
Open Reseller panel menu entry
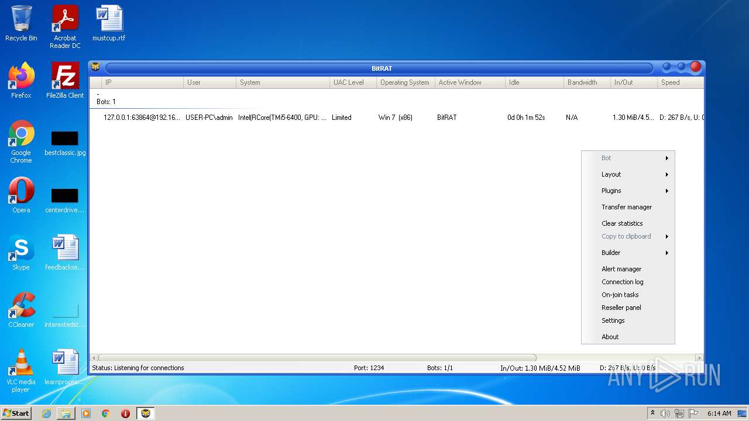[628, 308]
